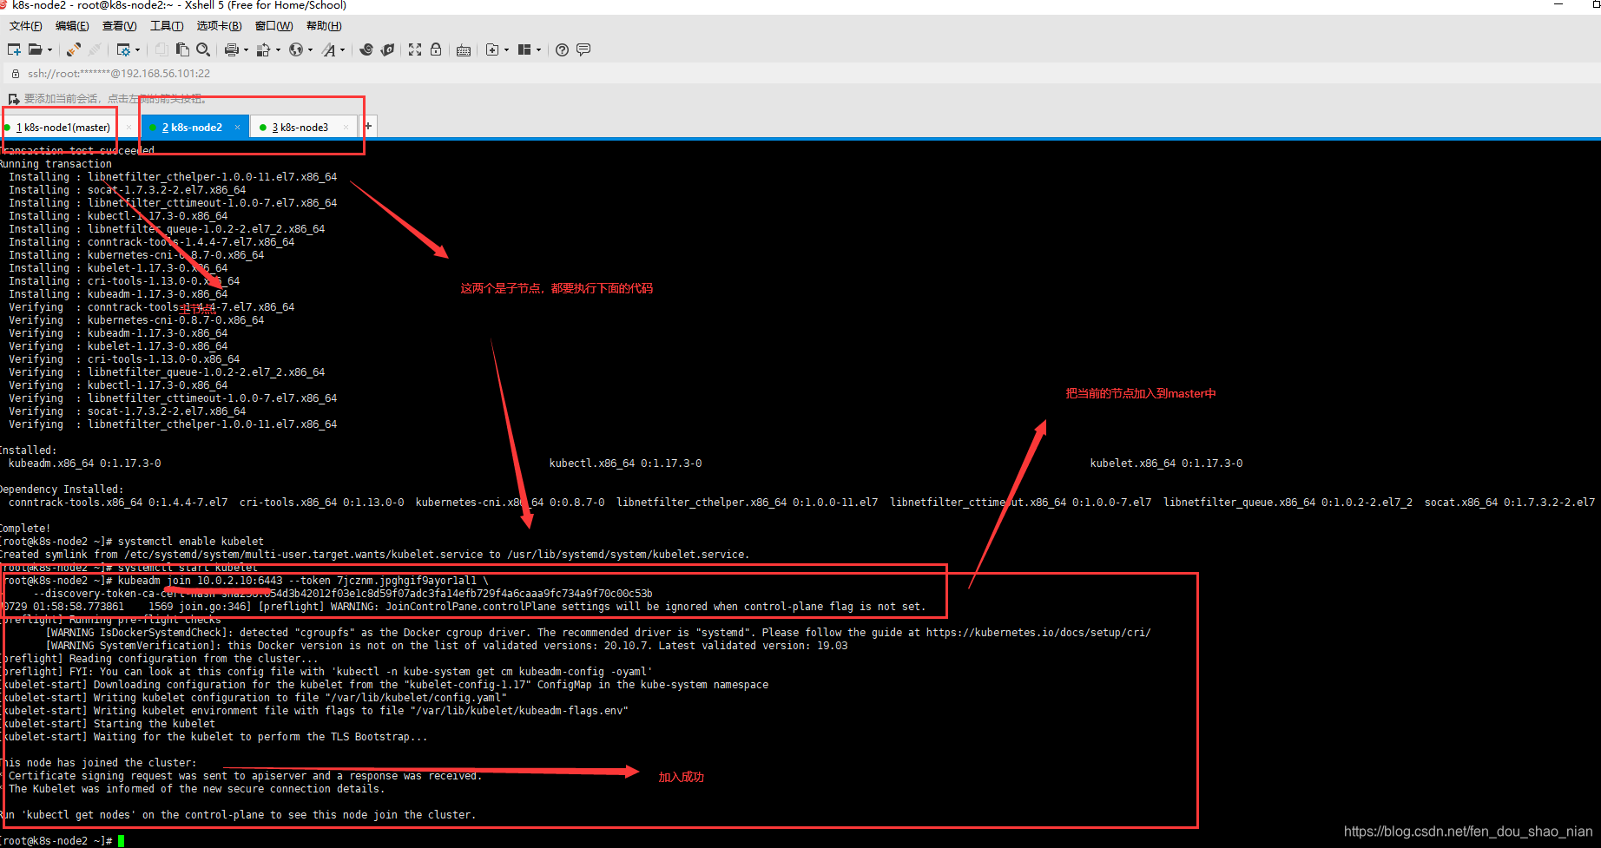The image size is (1601, 848).
Task: Toggle full screen mode icon
Action: (415, 49)
